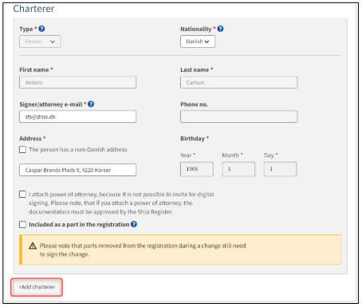The image size is (362, 307).
Task: Open help icon next to Nationality label
Action: coord(220,29)
